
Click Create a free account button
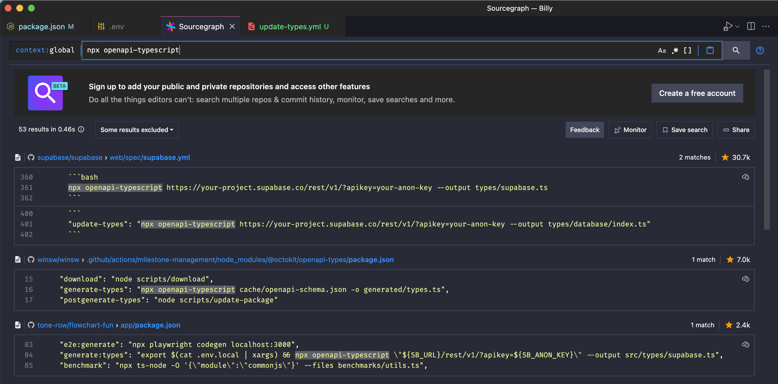(x=697, y=93)
